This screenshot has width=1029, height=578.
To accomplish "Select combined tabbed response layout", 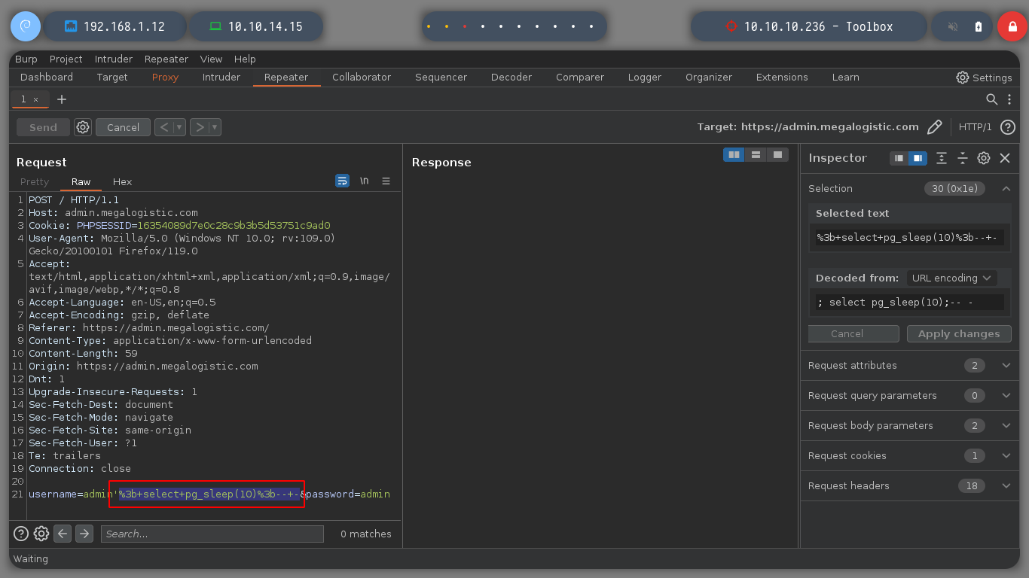I will (x=777, y=154).
